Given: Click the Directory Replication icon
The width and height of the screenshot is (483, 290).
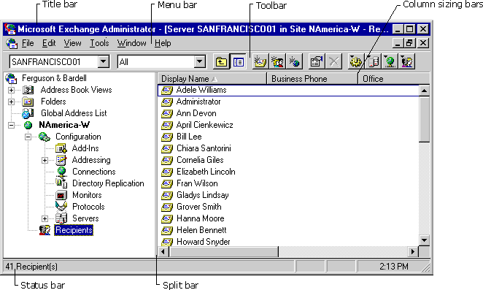Looking at the screenshot, I should pyautogui.click(x=61, y=183).
